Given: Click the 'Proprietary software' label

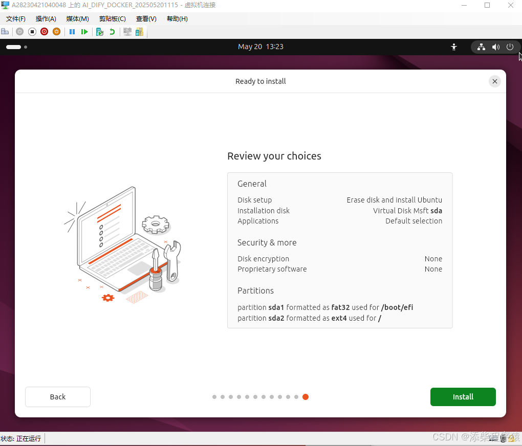Looking at the screenshot, I should (x=272, y=269).
